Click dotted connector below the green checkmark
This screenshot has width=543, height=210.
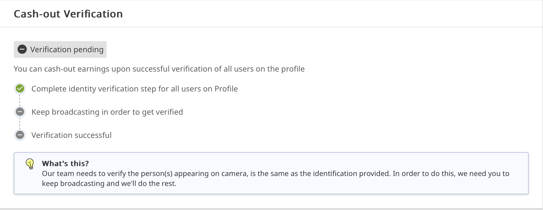pyautogui.click(x=20, y=100)
